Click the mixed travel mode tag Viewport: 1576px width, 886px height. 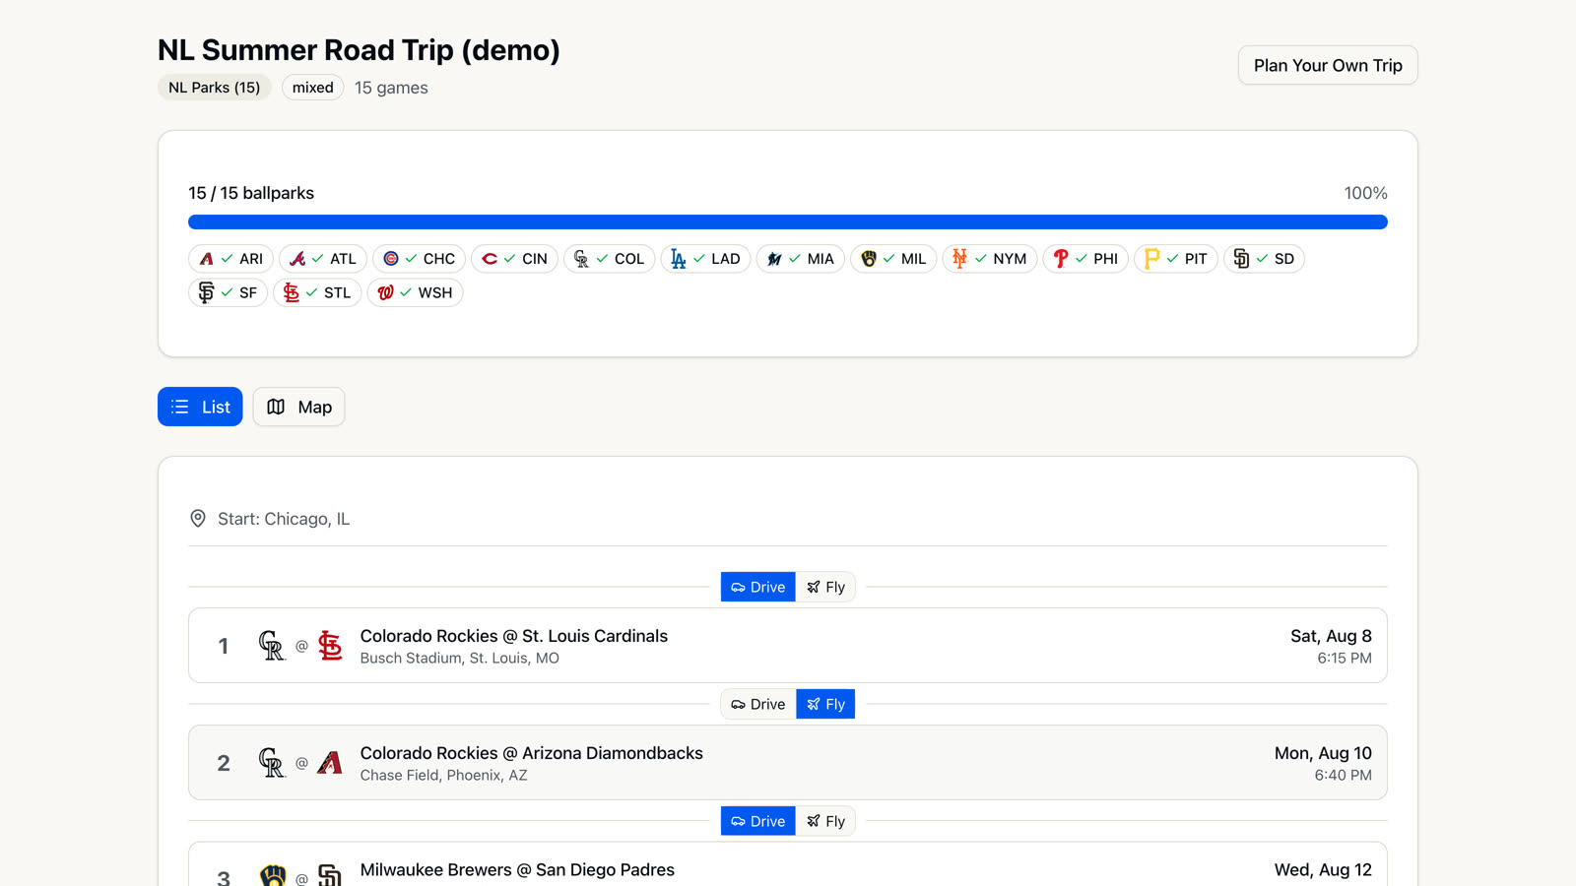point(312,88)
